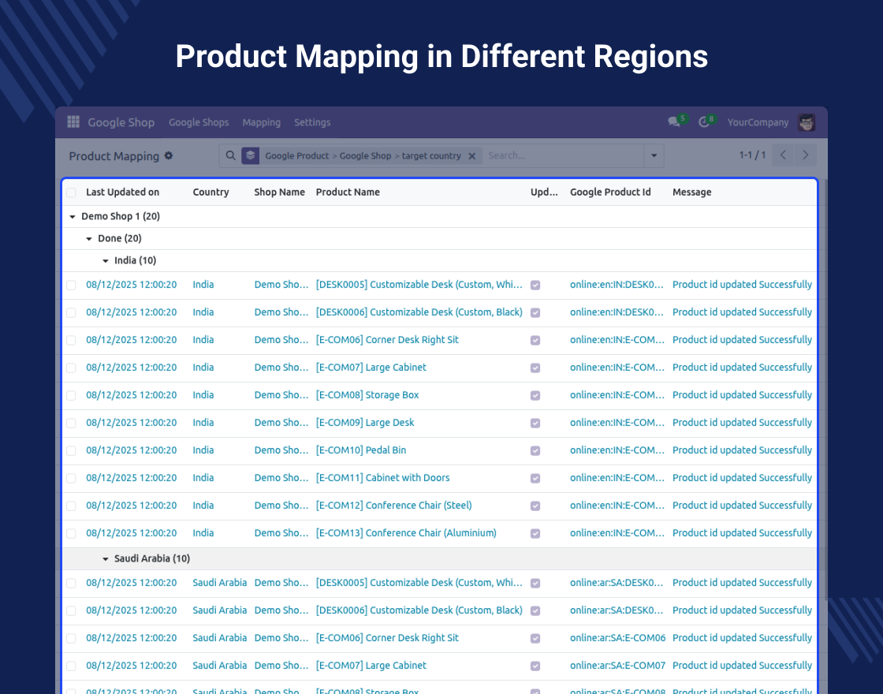Select Saudi Arabia DESK0005 row checkbox

(71, 583)
